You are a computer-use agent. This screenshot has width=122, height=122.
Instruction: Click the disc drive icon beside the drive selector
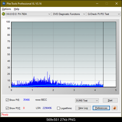coord(4,14)
